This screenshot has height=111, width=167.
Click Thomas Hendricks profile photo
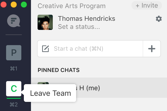(45, 22)
